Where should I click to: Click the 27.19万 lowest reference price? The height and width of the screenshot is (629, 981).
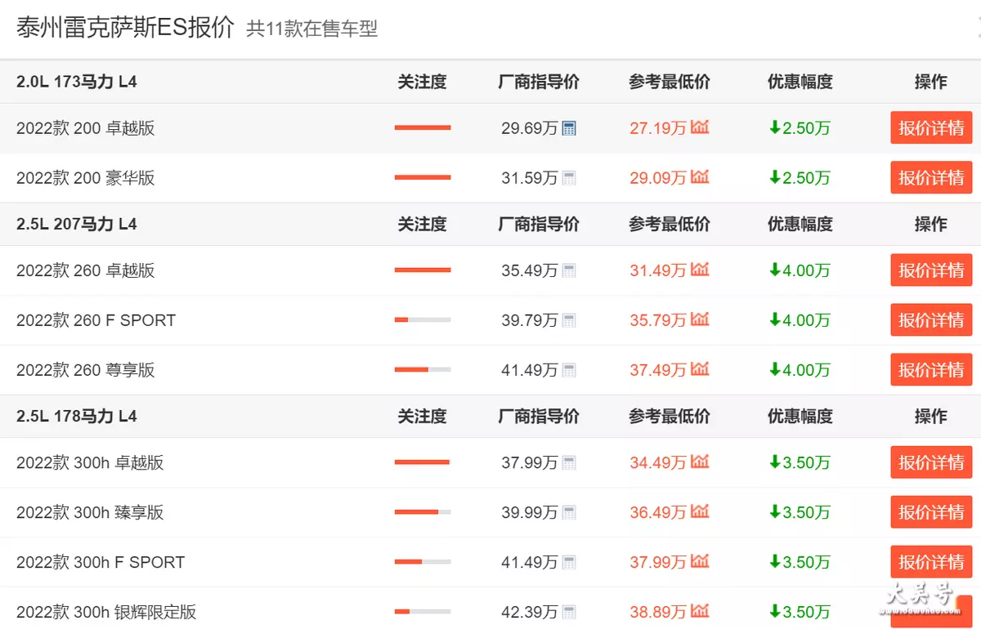click(x=658, y=128)
